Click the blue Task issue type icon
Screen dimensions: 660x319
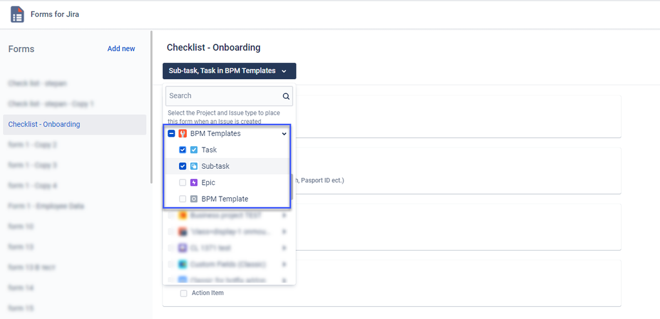coord(193,150)
